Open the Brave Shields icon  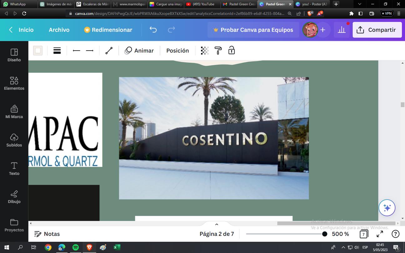(x=310, y=13)
